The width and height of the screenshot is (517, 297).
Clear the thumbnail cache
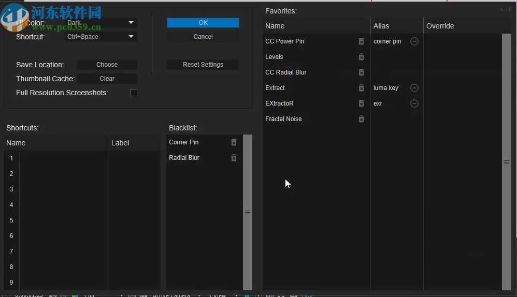(107, 79)
